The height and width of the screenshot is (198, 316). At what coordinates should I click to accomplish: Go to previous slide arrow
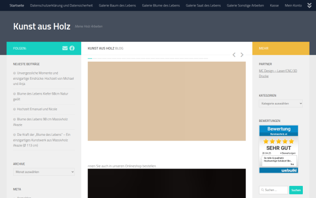click(234, 55)
